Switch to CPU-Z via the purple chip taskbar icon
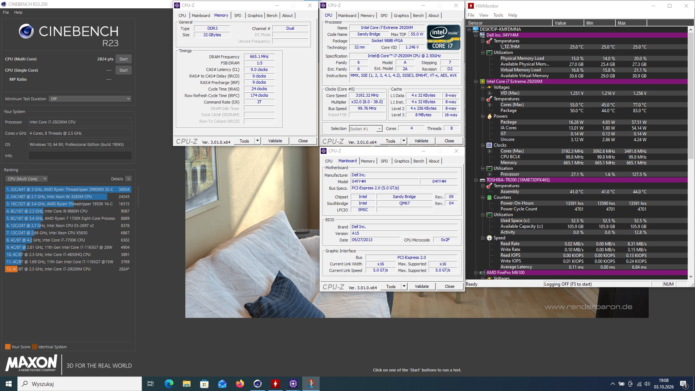Screen dimensions: 695x391 [293, 384]
